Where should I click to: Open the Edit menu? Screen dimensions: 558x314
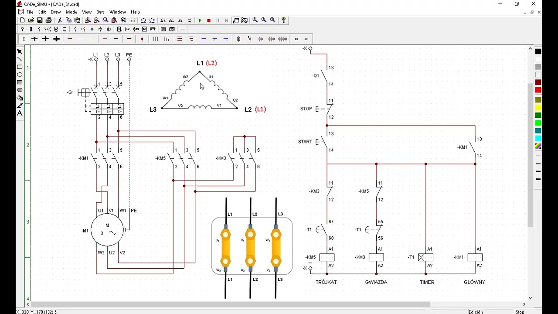click(42, 12)
